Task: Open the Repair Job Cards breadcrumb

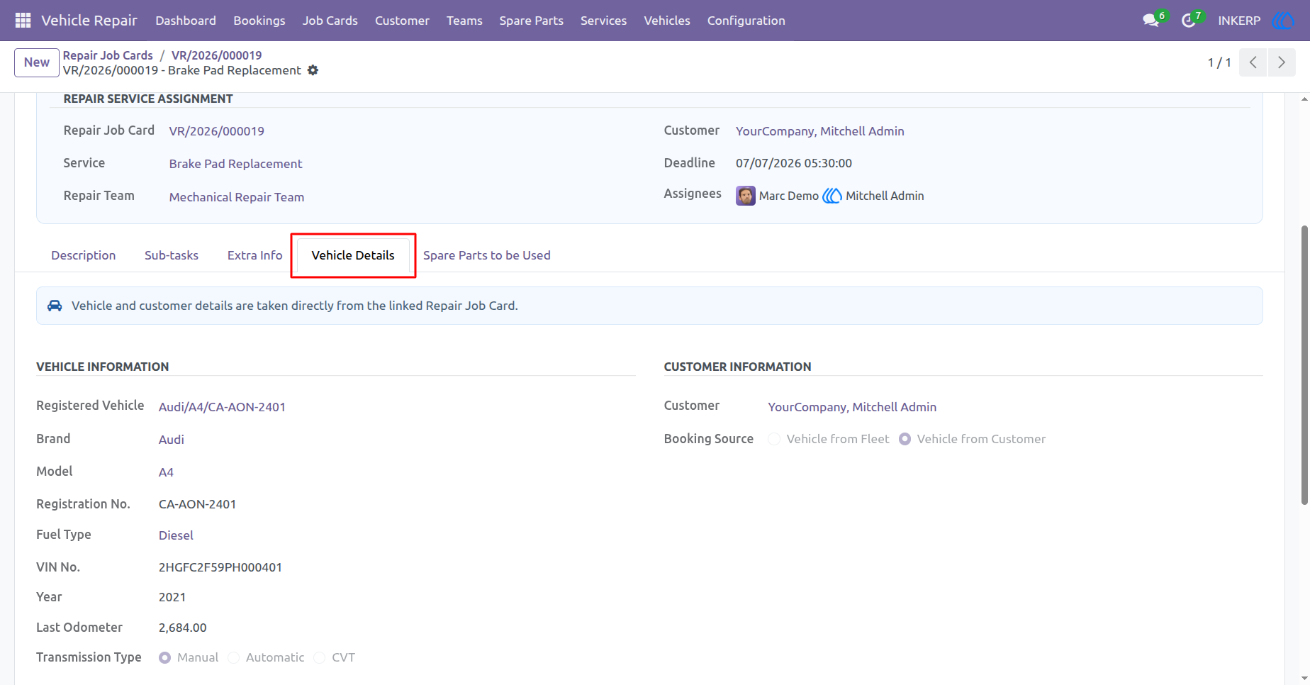Action: pyautogui.click(x=108, y=55)
